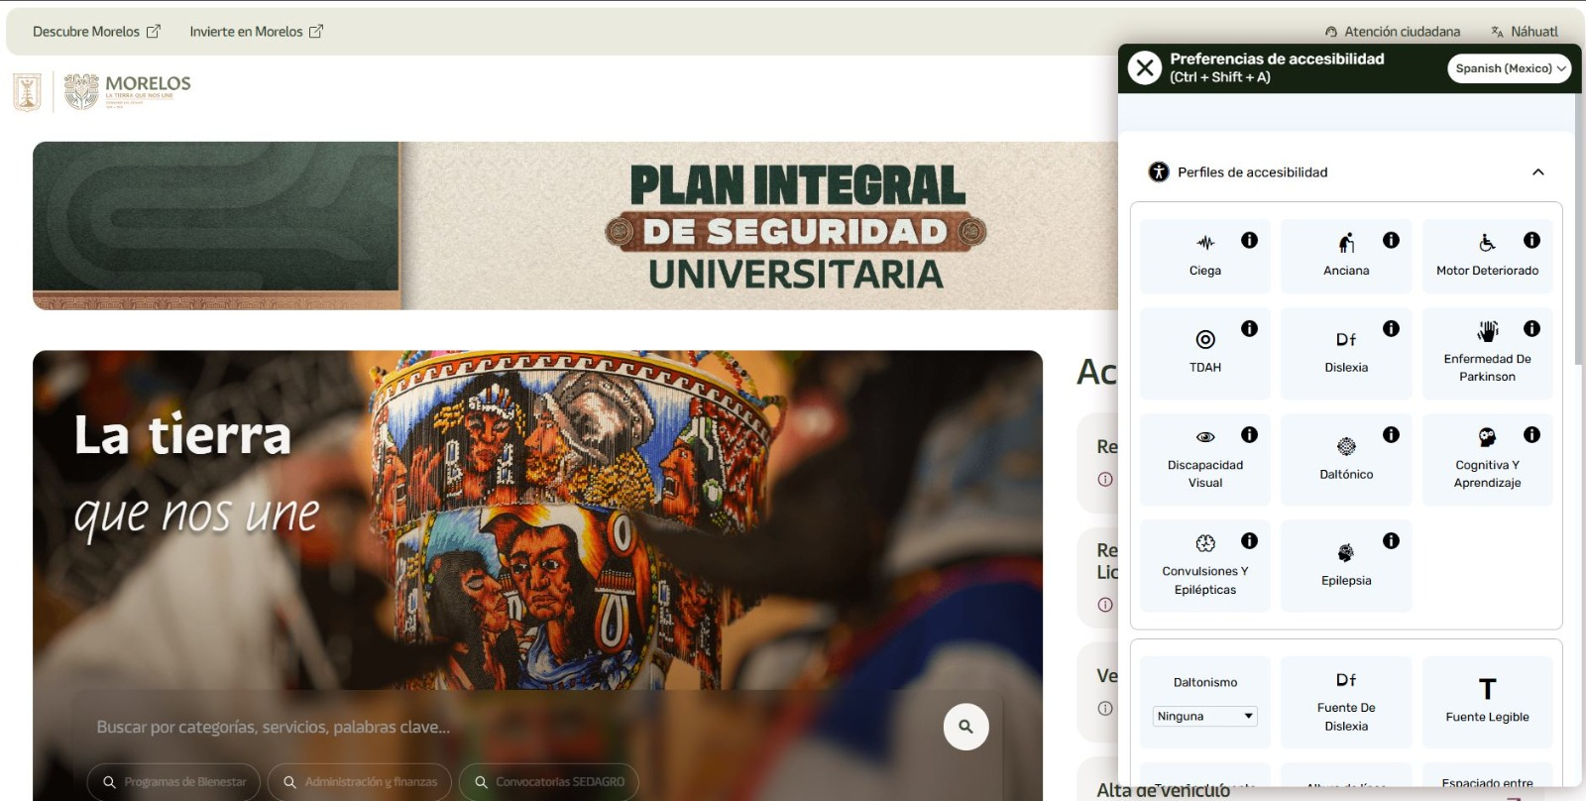Image resolution: width=1586 pixels, height=801 pixels.
Task: Close the accessibility preferences panel
Action: (x=1145, y=67)
